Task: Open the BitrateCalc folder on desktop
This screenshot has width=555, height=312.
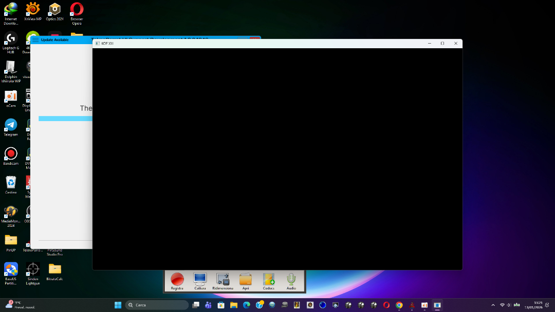Action: 54,269
